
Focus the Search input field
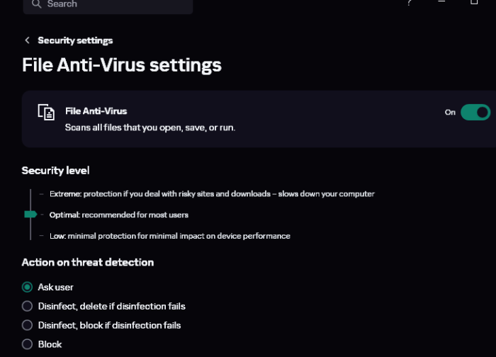pos(113,4)
